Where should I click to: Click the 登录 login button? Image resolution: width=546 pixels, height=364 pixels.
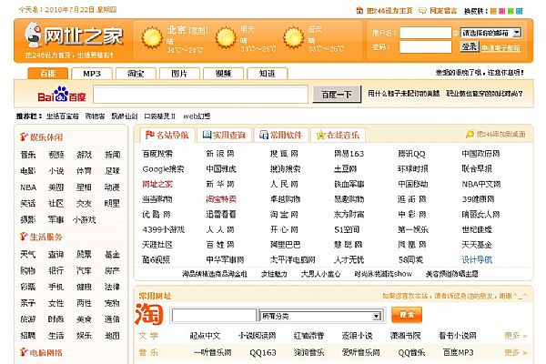point(469,46)
